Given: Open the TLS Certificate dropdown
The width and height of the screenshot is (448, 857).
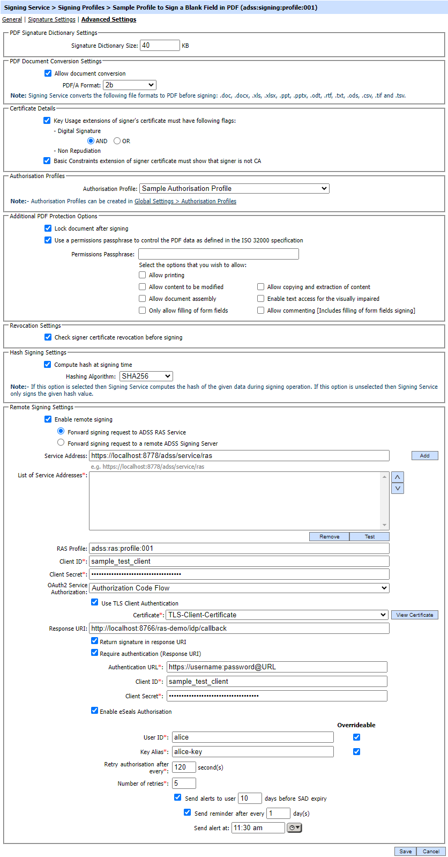Looking at the screenshot, I should coord(277,615).
